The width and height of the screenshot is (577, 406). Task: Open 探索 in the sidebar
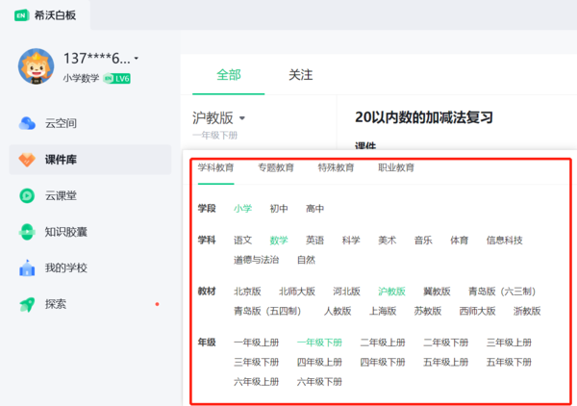[28, 304]
